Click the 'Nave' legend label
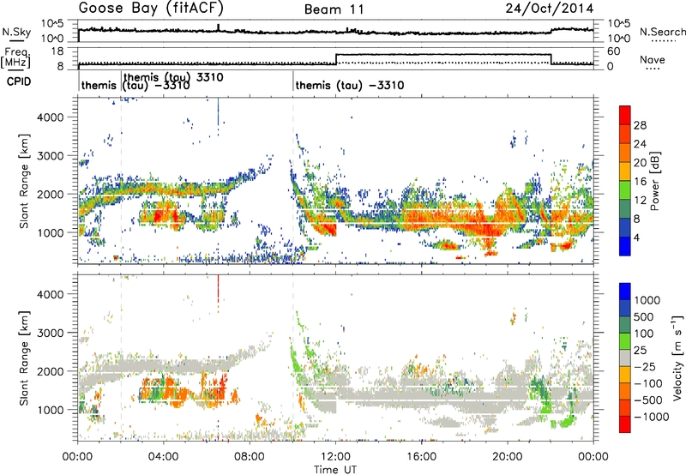This screenshot has height=475, width=686. pos(653,59)
